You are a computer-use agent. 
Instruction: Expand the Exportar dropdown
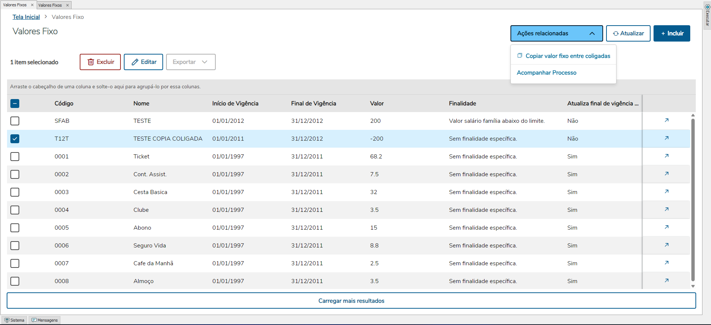pyautogui.click(x=191, y=62)
